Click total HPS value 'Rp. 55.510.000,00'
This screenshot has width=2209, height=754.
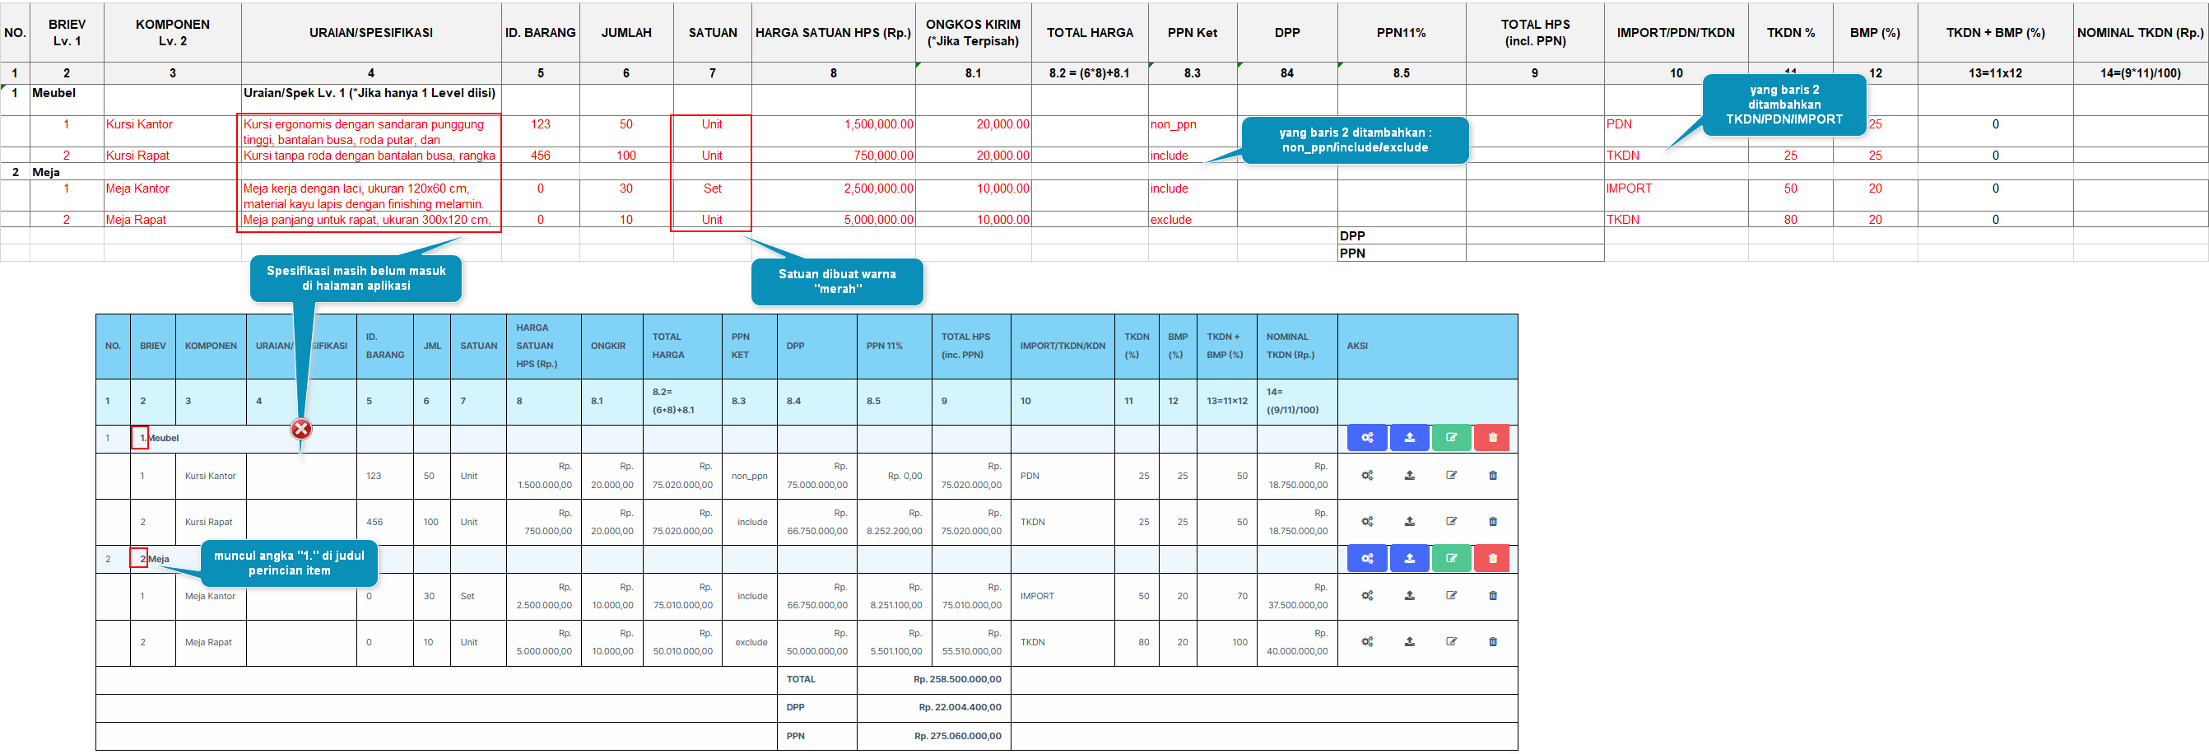(972, 643)
